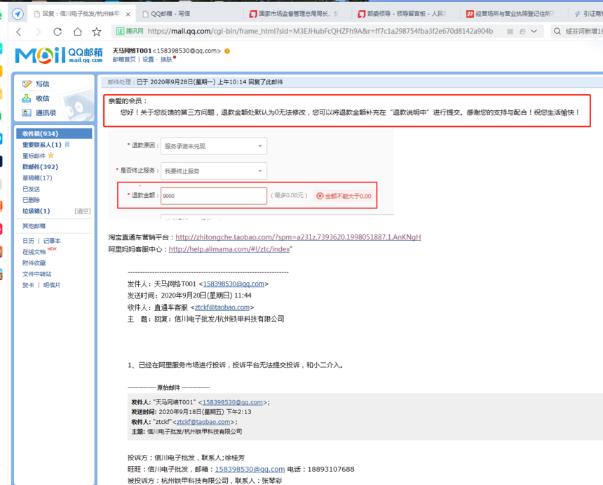Open the help.alimama.com link
Viewport: 603px width, 485px height.
pyautogui.click(x=229, y=249)
